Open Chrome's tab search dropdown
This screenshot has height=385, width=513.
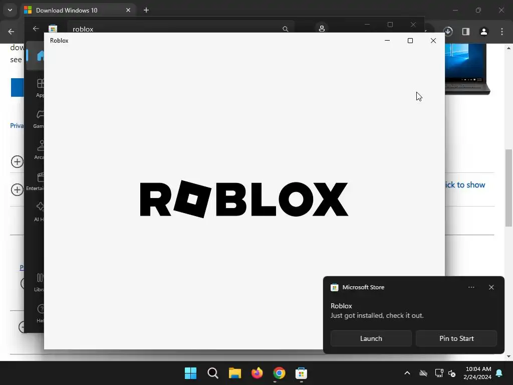tap(10, 10)
